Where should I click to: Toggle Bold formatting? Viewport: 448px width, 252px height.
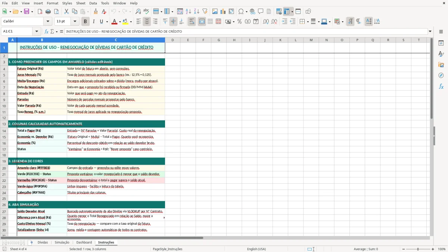(85, 22)
